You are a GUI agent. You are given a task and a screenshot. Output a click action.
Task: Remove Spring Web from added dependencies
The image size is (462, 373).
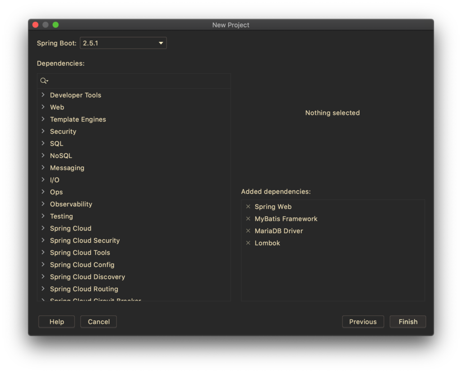248,207
